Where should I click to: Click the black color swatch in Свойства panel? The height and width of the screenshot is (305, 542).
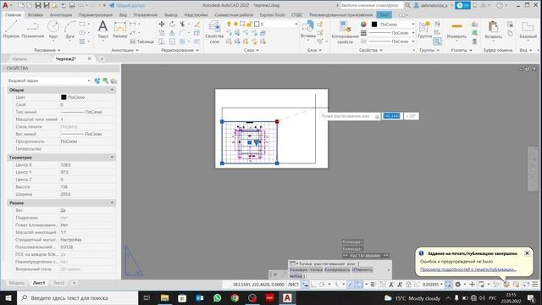(x=374, y=25)
